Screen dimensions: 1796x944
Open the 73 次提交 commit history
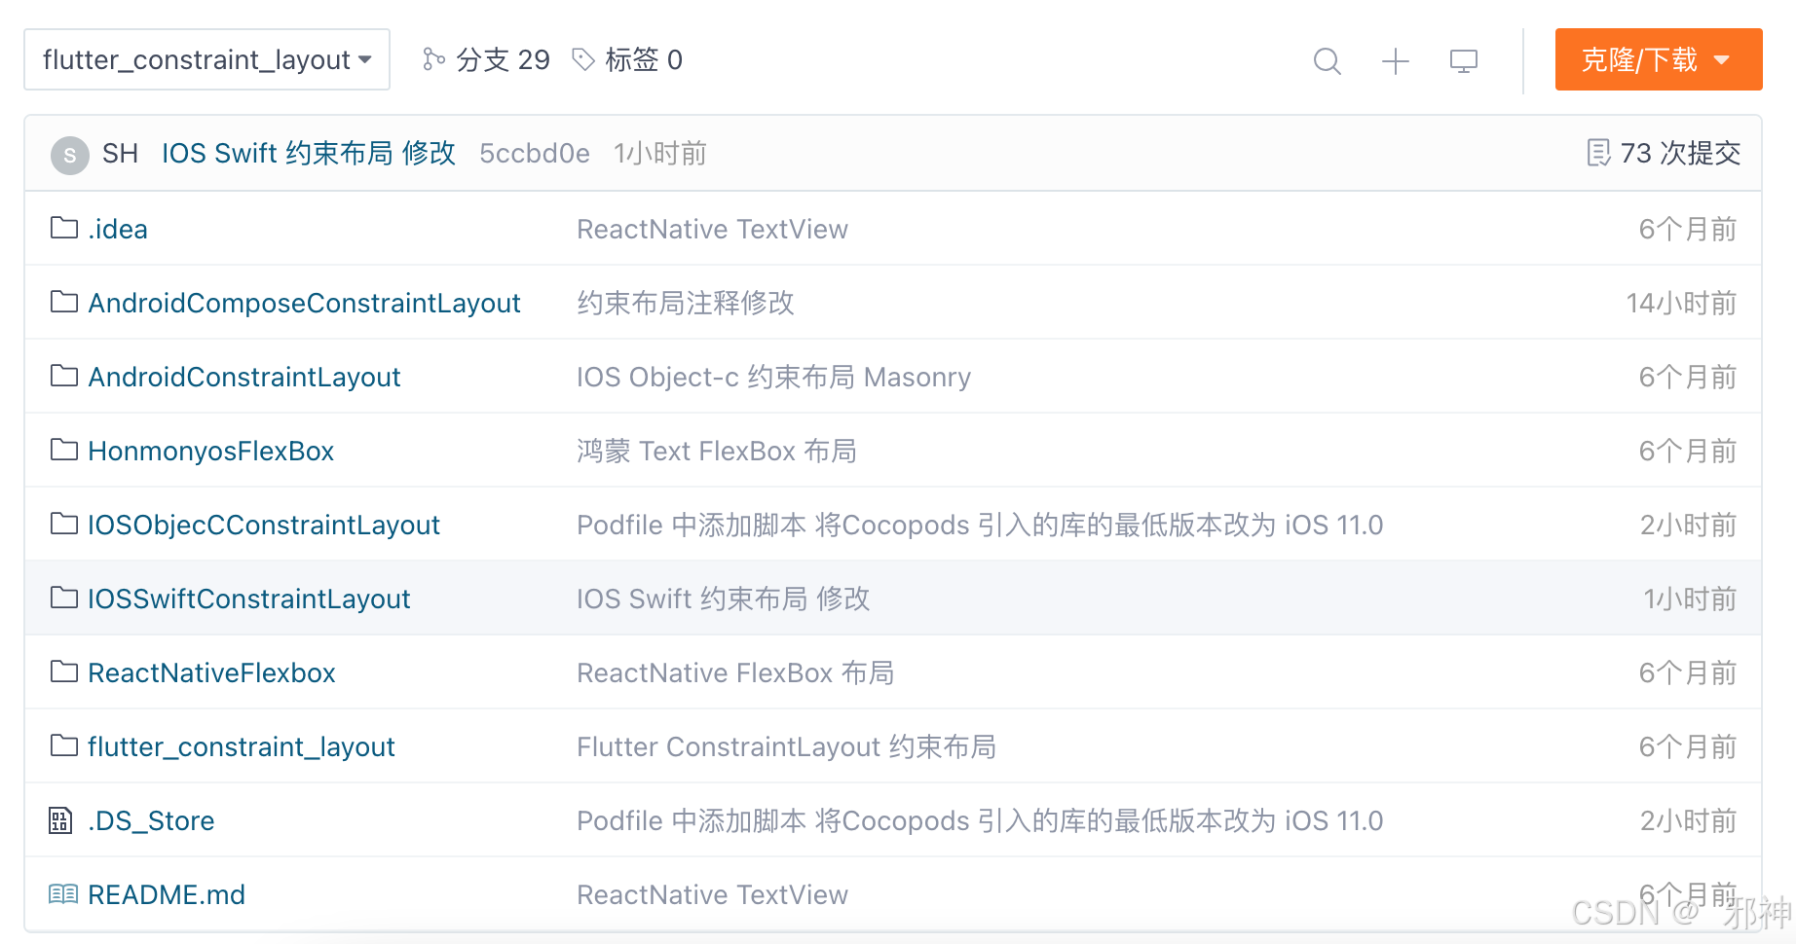[1680, 153]
